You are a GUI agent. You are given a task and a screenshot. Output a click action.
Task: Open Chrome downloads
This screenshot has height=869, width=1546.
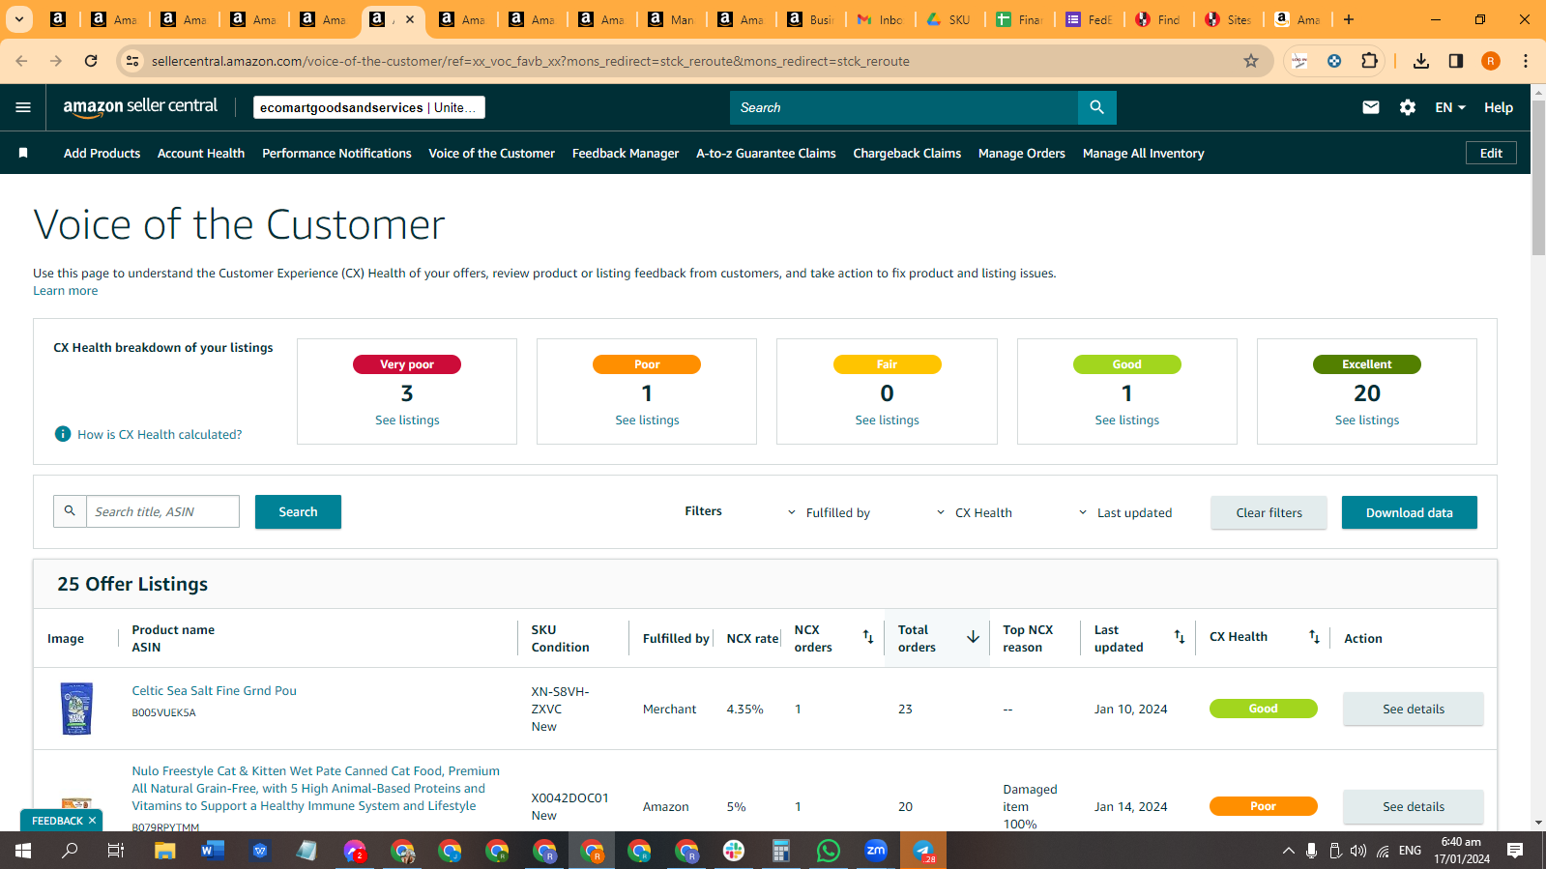[x=1421, y=61]
